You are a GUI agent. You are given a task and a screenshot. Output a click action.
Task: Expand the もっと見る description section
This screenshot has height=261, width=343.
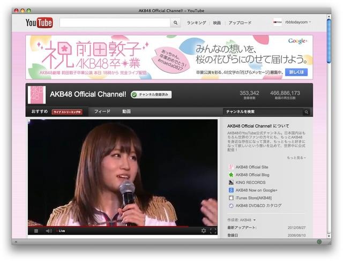tap(297, 158)
